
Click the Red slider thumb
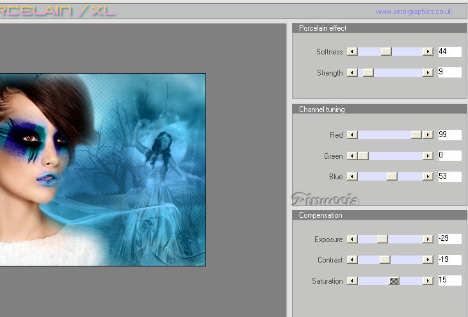[416, 134]
